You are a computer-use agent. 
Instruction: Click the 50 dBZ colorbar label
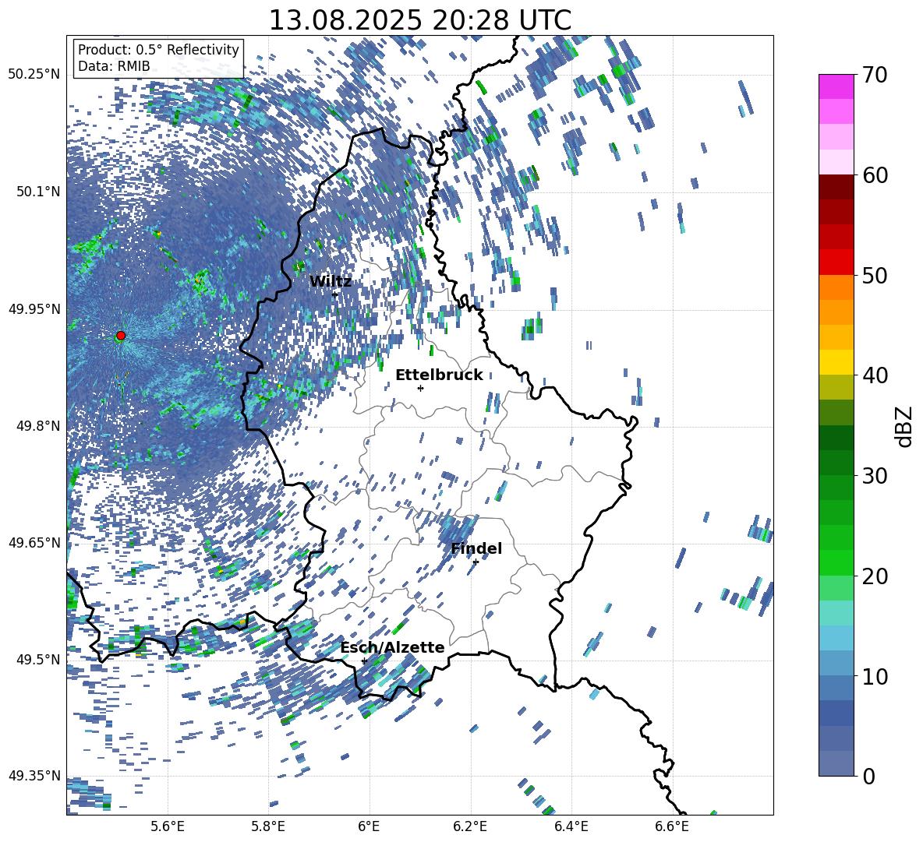pyautogui.click(x=875, y=276)
